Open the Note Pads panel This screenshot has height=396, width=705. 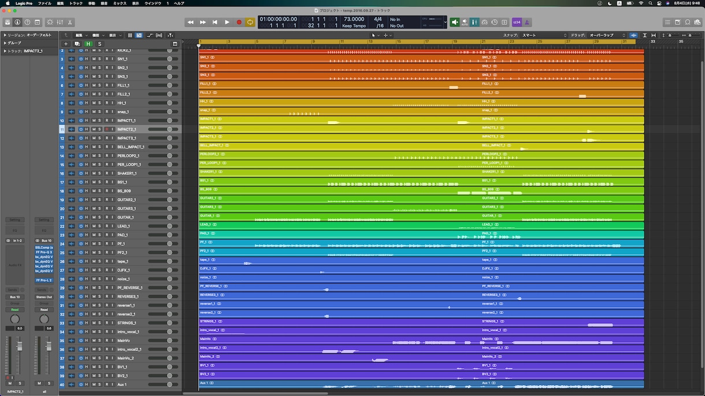click(678, 22)
